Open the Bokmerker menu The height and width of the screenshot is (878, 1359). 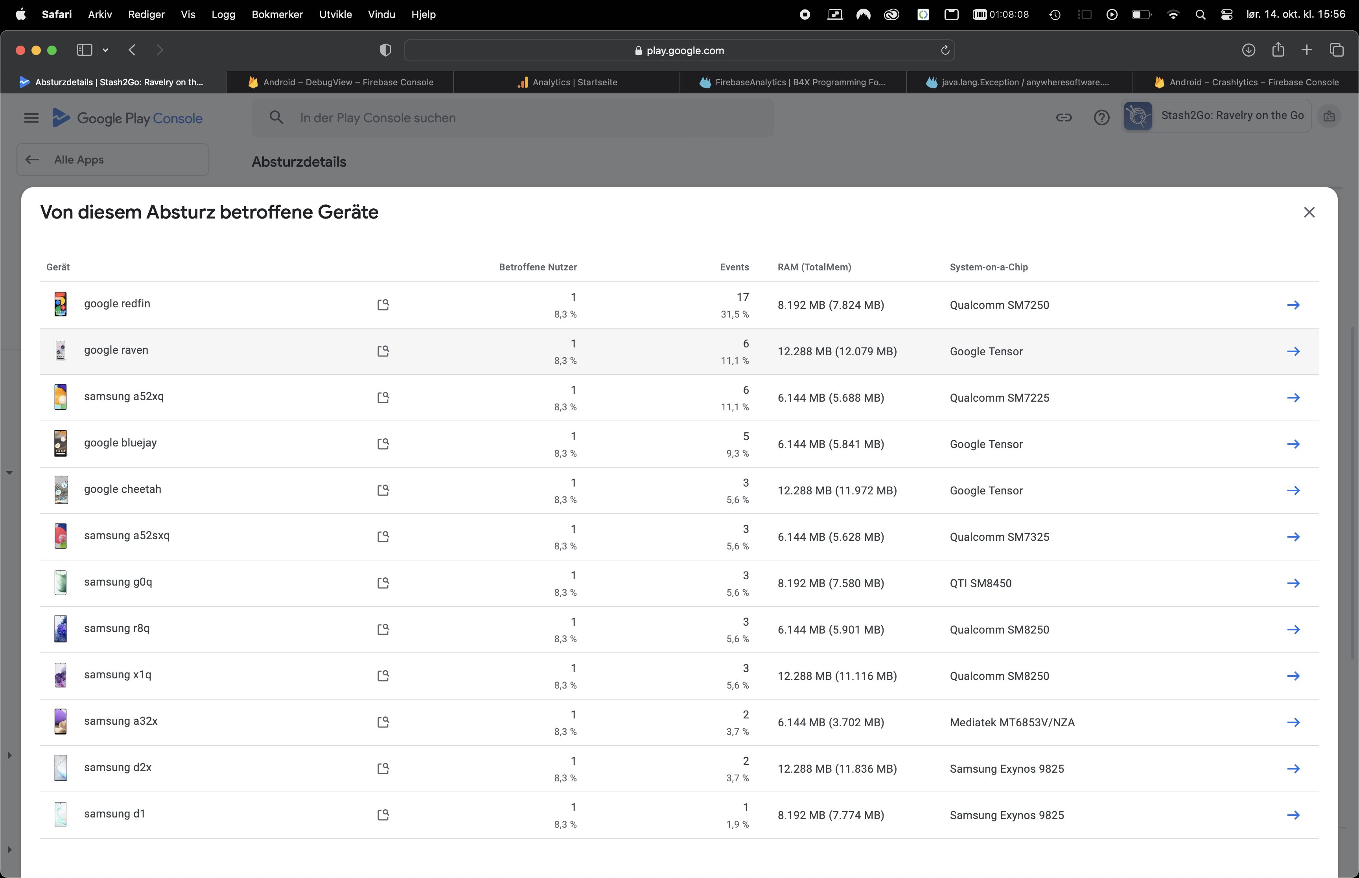coord(277,14)
